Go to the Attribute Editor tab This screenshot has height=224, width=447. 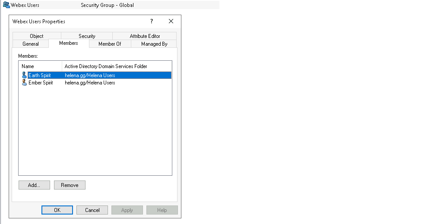(145, 36)
